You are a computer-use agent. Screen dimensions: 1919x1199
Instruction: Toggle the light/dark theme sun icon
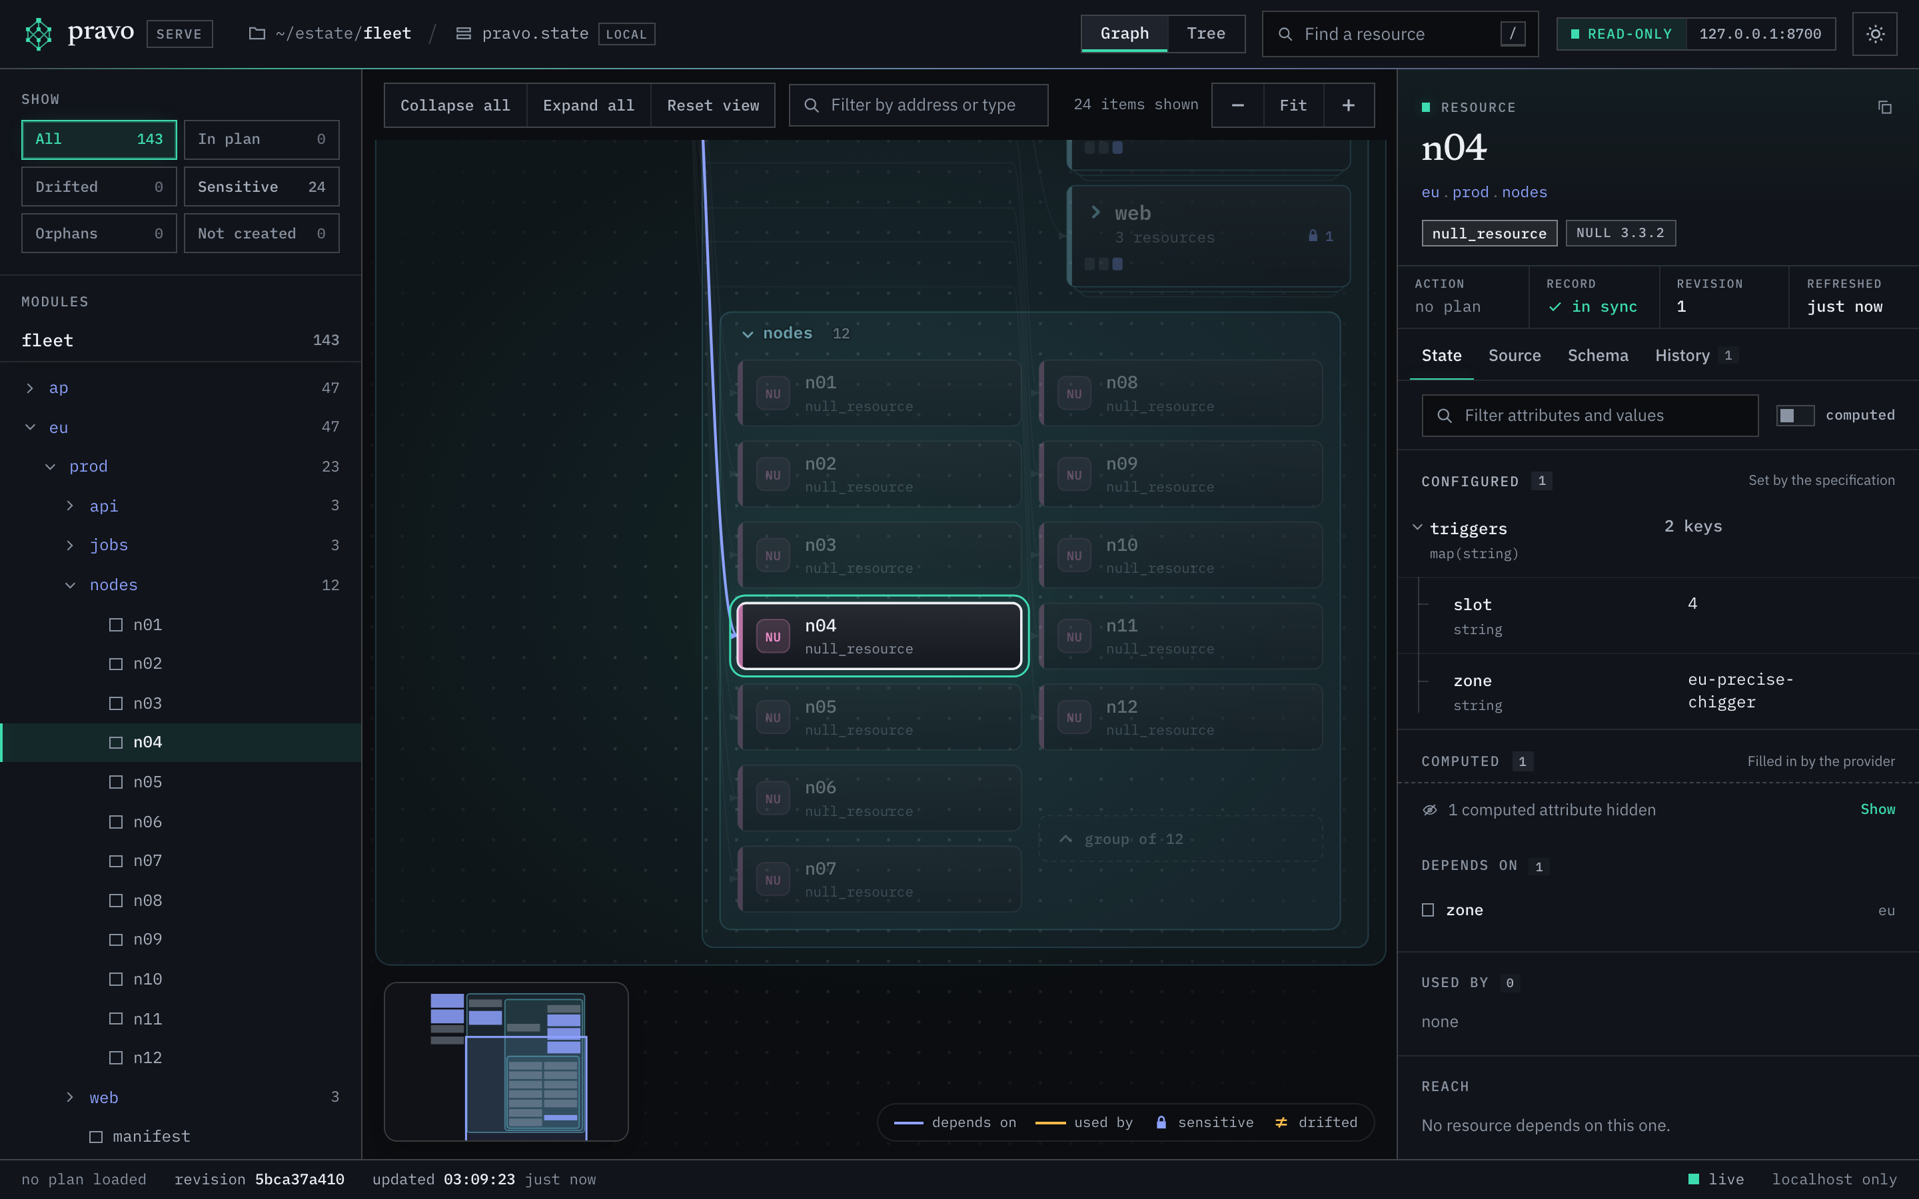[x=1874, y=34]
